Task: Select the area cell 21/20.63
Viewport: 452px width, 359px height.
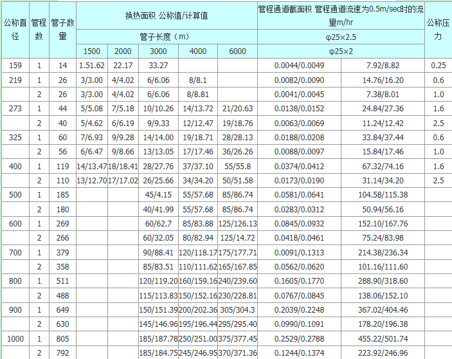Action: (x=237, y=108)
